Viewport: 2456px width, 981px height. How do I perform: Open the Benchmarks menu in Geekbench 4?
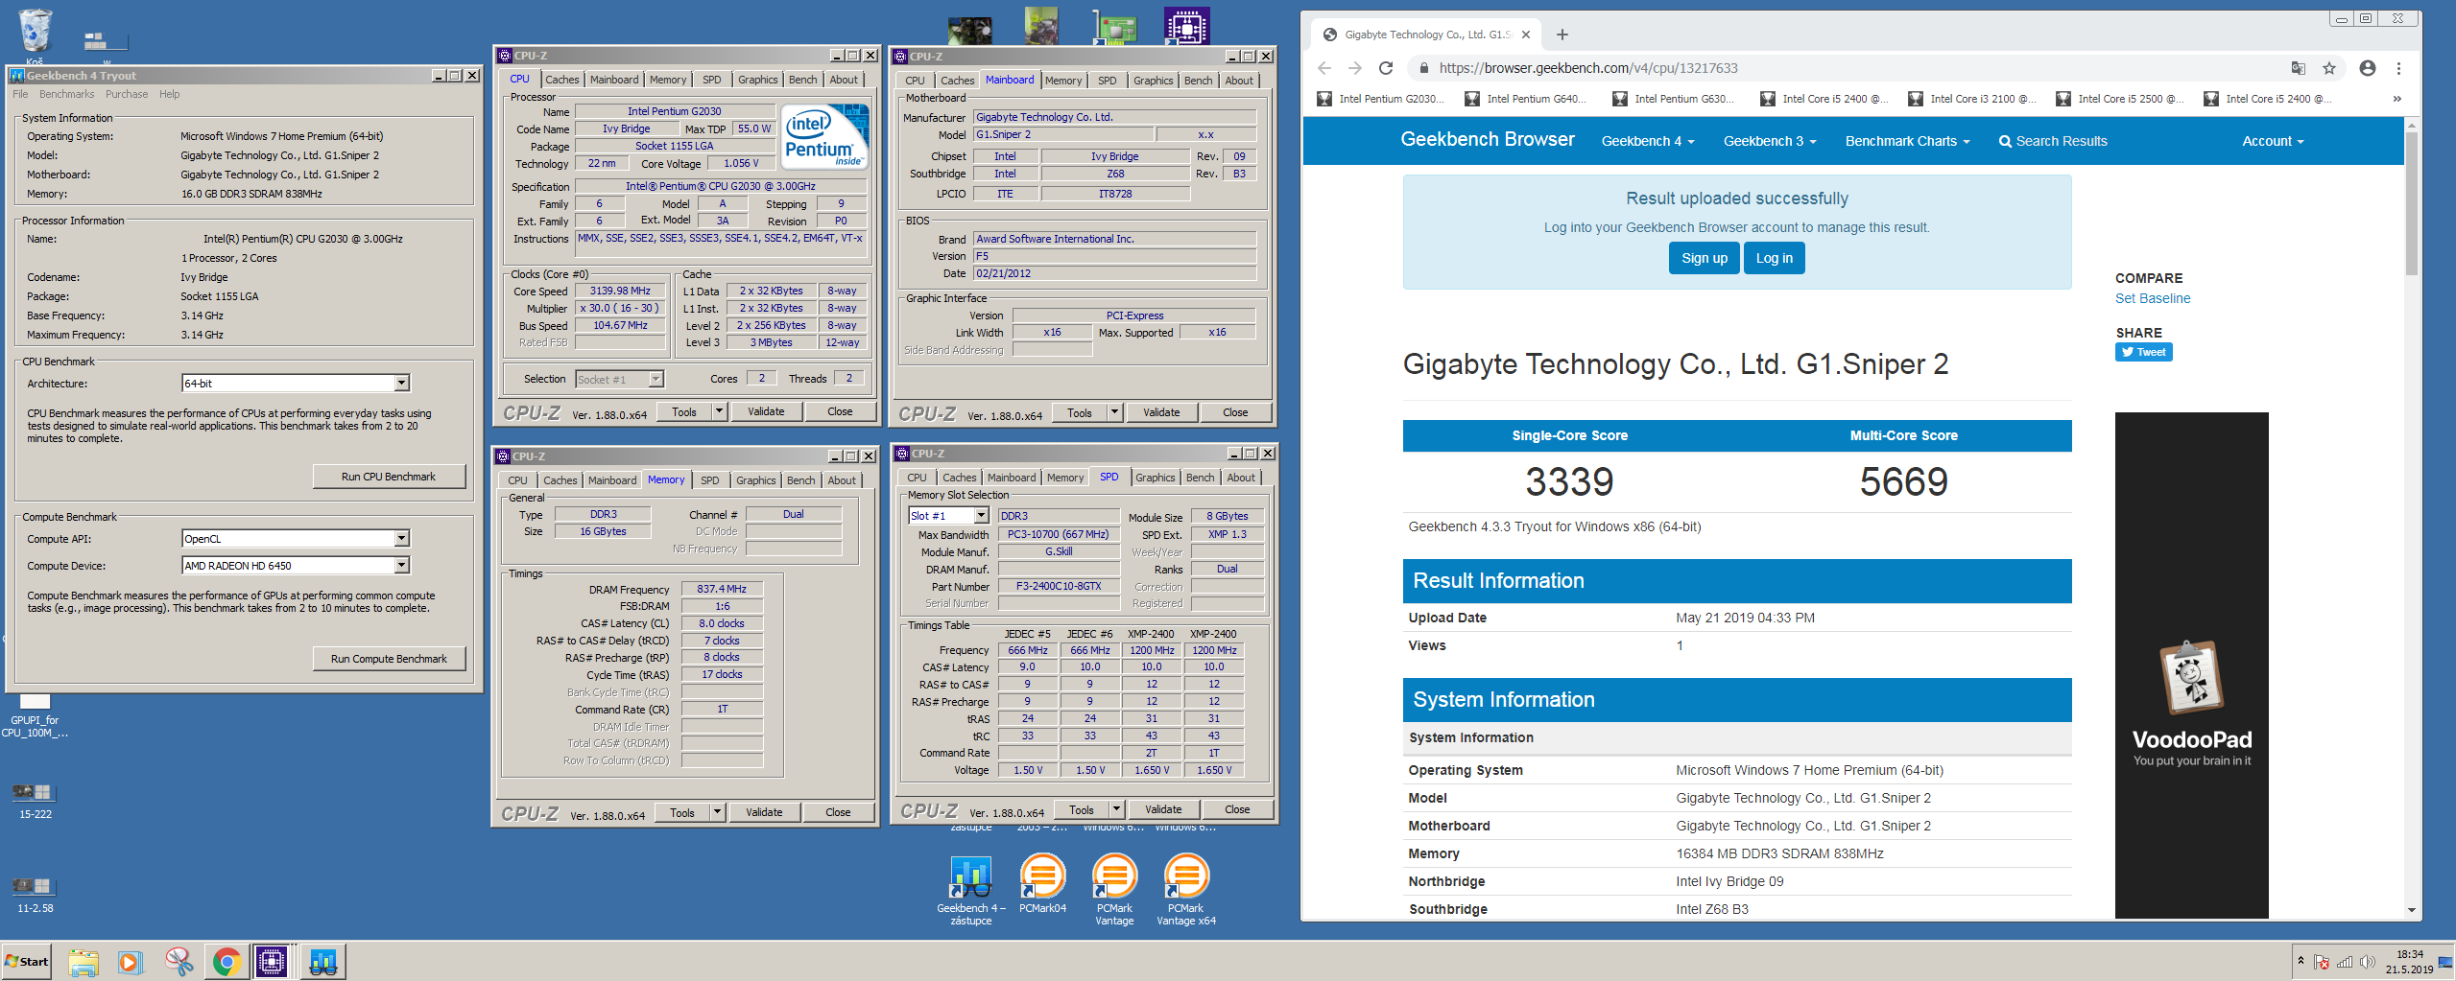[67, 94]
